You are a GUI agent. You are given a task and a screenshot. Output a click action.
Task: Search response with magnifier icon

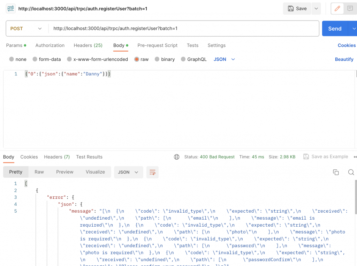point(351,172)
